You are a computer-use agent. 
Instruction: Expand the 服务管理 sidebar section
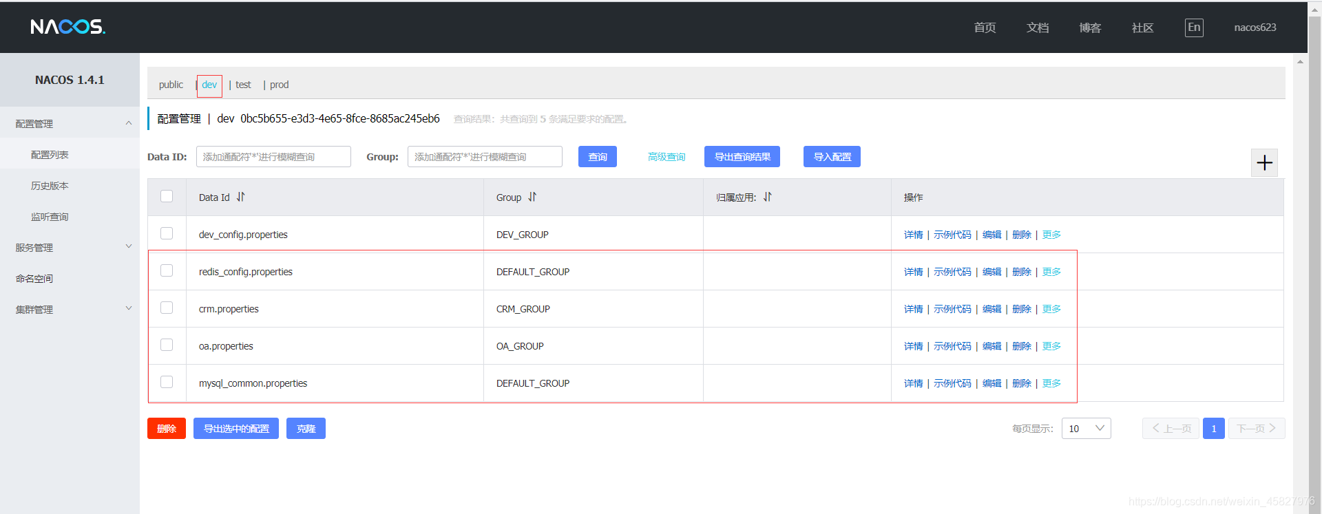(70, 247)
